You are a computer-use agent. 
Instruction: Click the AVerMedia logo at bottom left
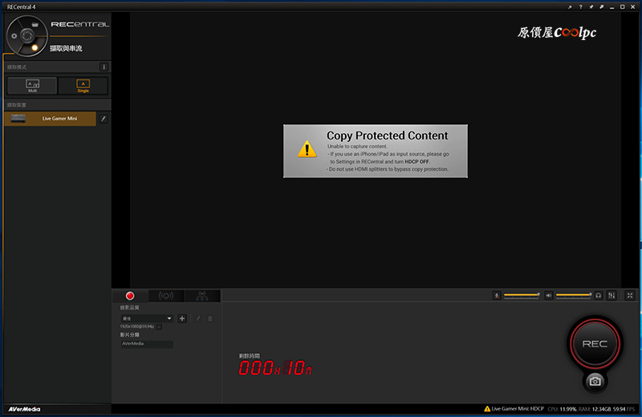pos(24,409)
